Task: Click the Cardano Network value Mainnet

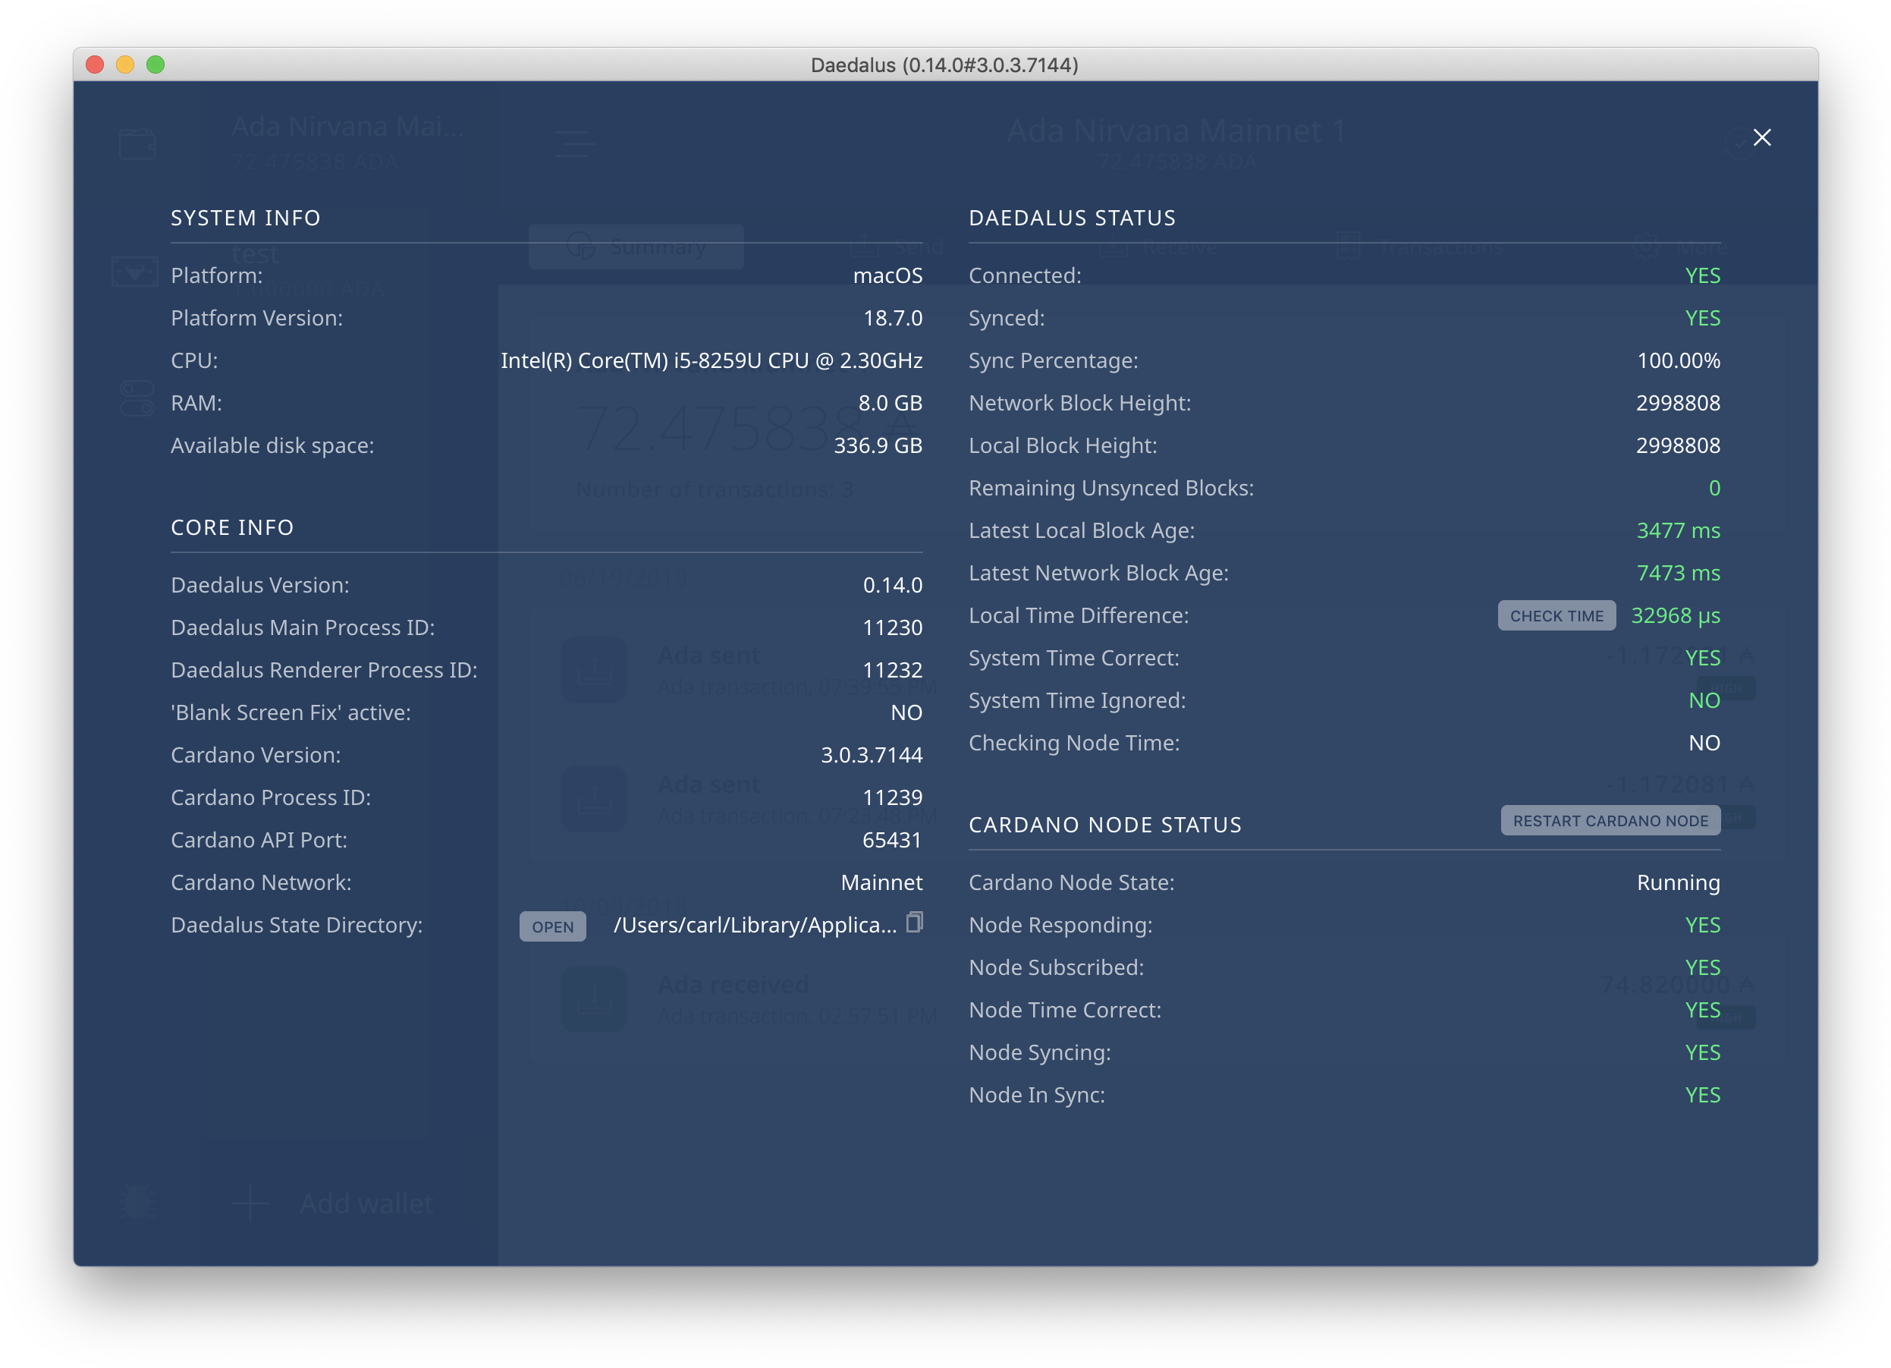Action: (881, 882)
